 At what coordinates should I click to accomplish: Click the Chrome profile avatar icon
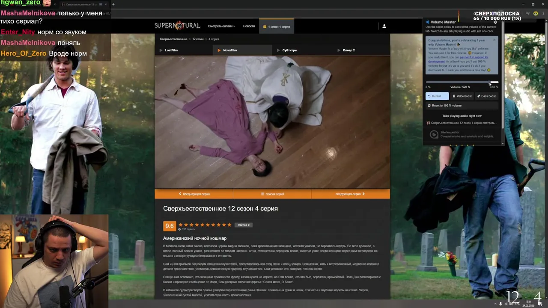(x=535, y=13)
